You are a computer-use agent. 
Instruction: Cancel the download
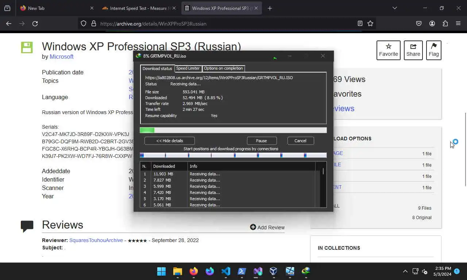301,141
